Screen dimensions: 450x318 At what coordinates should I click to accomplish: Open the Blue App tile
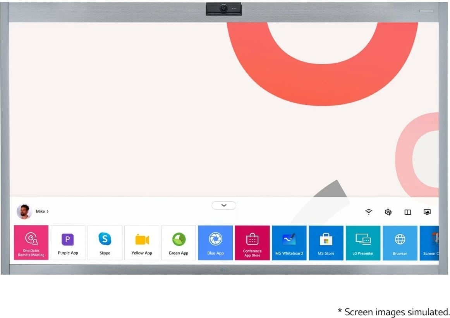point(215,243)
